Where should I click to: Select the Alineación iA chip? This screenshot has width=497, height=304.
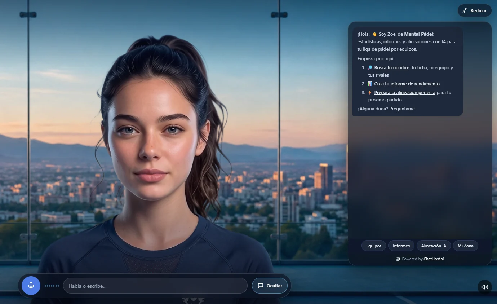coord(434,246)
